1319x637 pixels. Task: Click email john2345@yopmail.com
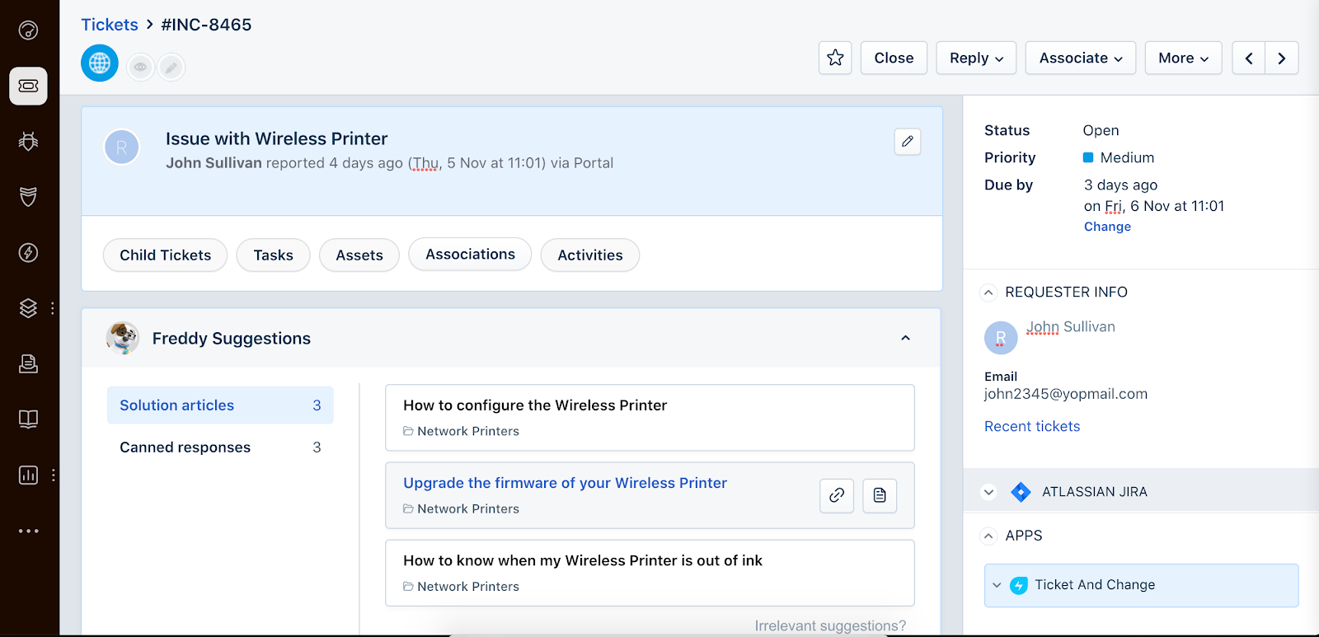point(1066,394)
